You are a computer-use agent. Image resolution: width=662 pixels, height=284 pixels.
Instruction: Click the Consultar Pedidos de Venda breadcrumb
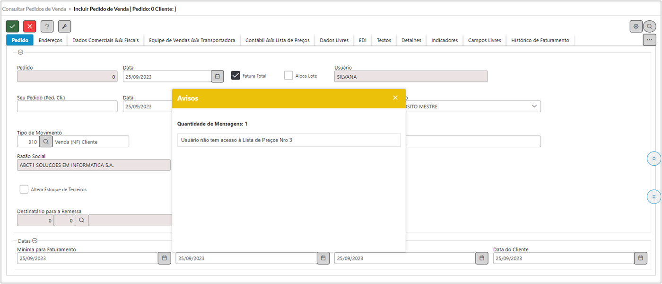click(35, 9)
